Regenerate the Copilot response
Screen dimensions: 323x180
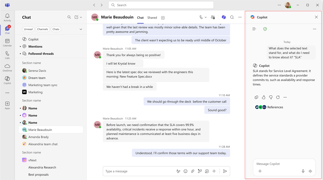pos(278,97)
